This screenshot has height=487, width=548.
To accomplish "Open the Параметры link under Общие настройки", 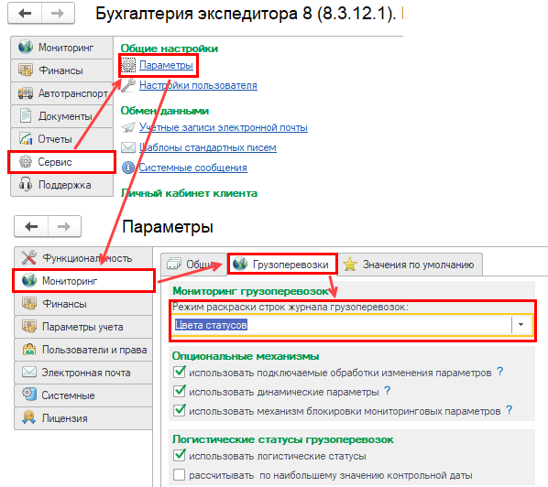I will [166, 65].
